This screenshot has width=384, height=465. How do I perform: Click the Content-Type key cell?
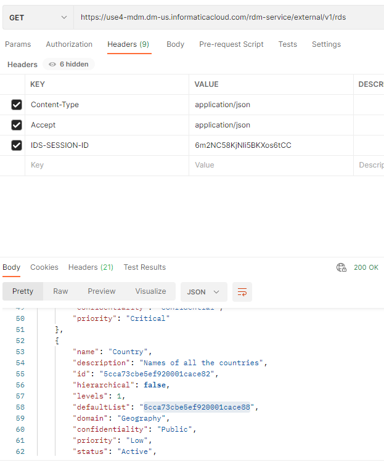pyautogui.click(x=107, y=105)
